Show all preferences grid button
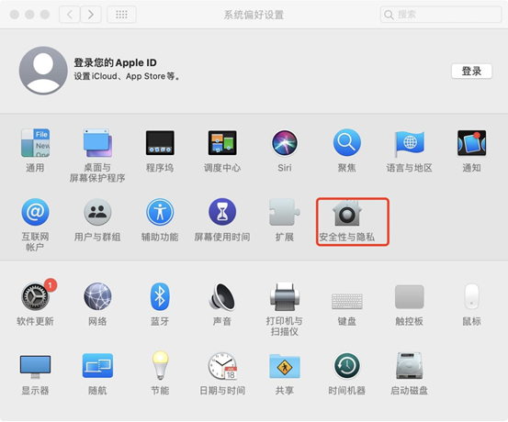The width and height of the screenshot is (508, 422). tap(121, 15)
